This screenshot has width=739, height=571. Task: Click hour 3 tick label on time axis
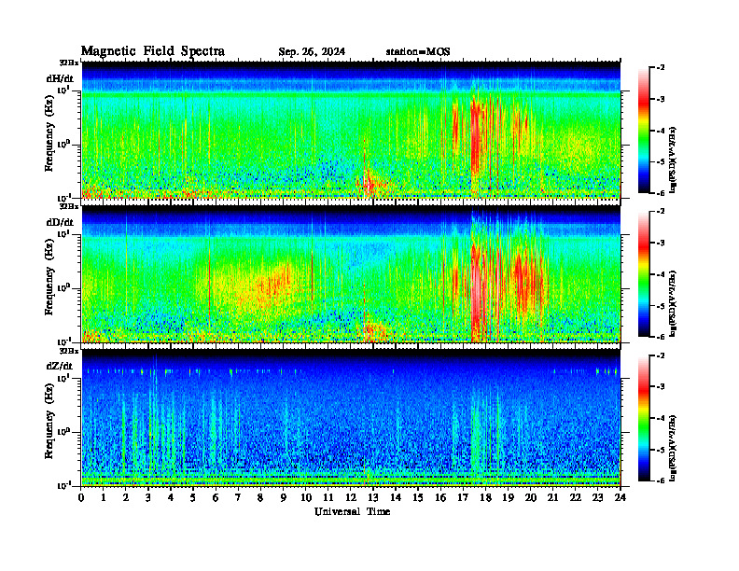148,497
